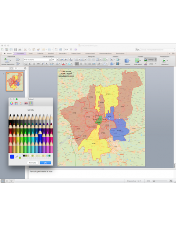Image resolution: width=176 pixels, height=227 pixels.
Task: Pick a color with the eyedropper tool
Action: 17,157
